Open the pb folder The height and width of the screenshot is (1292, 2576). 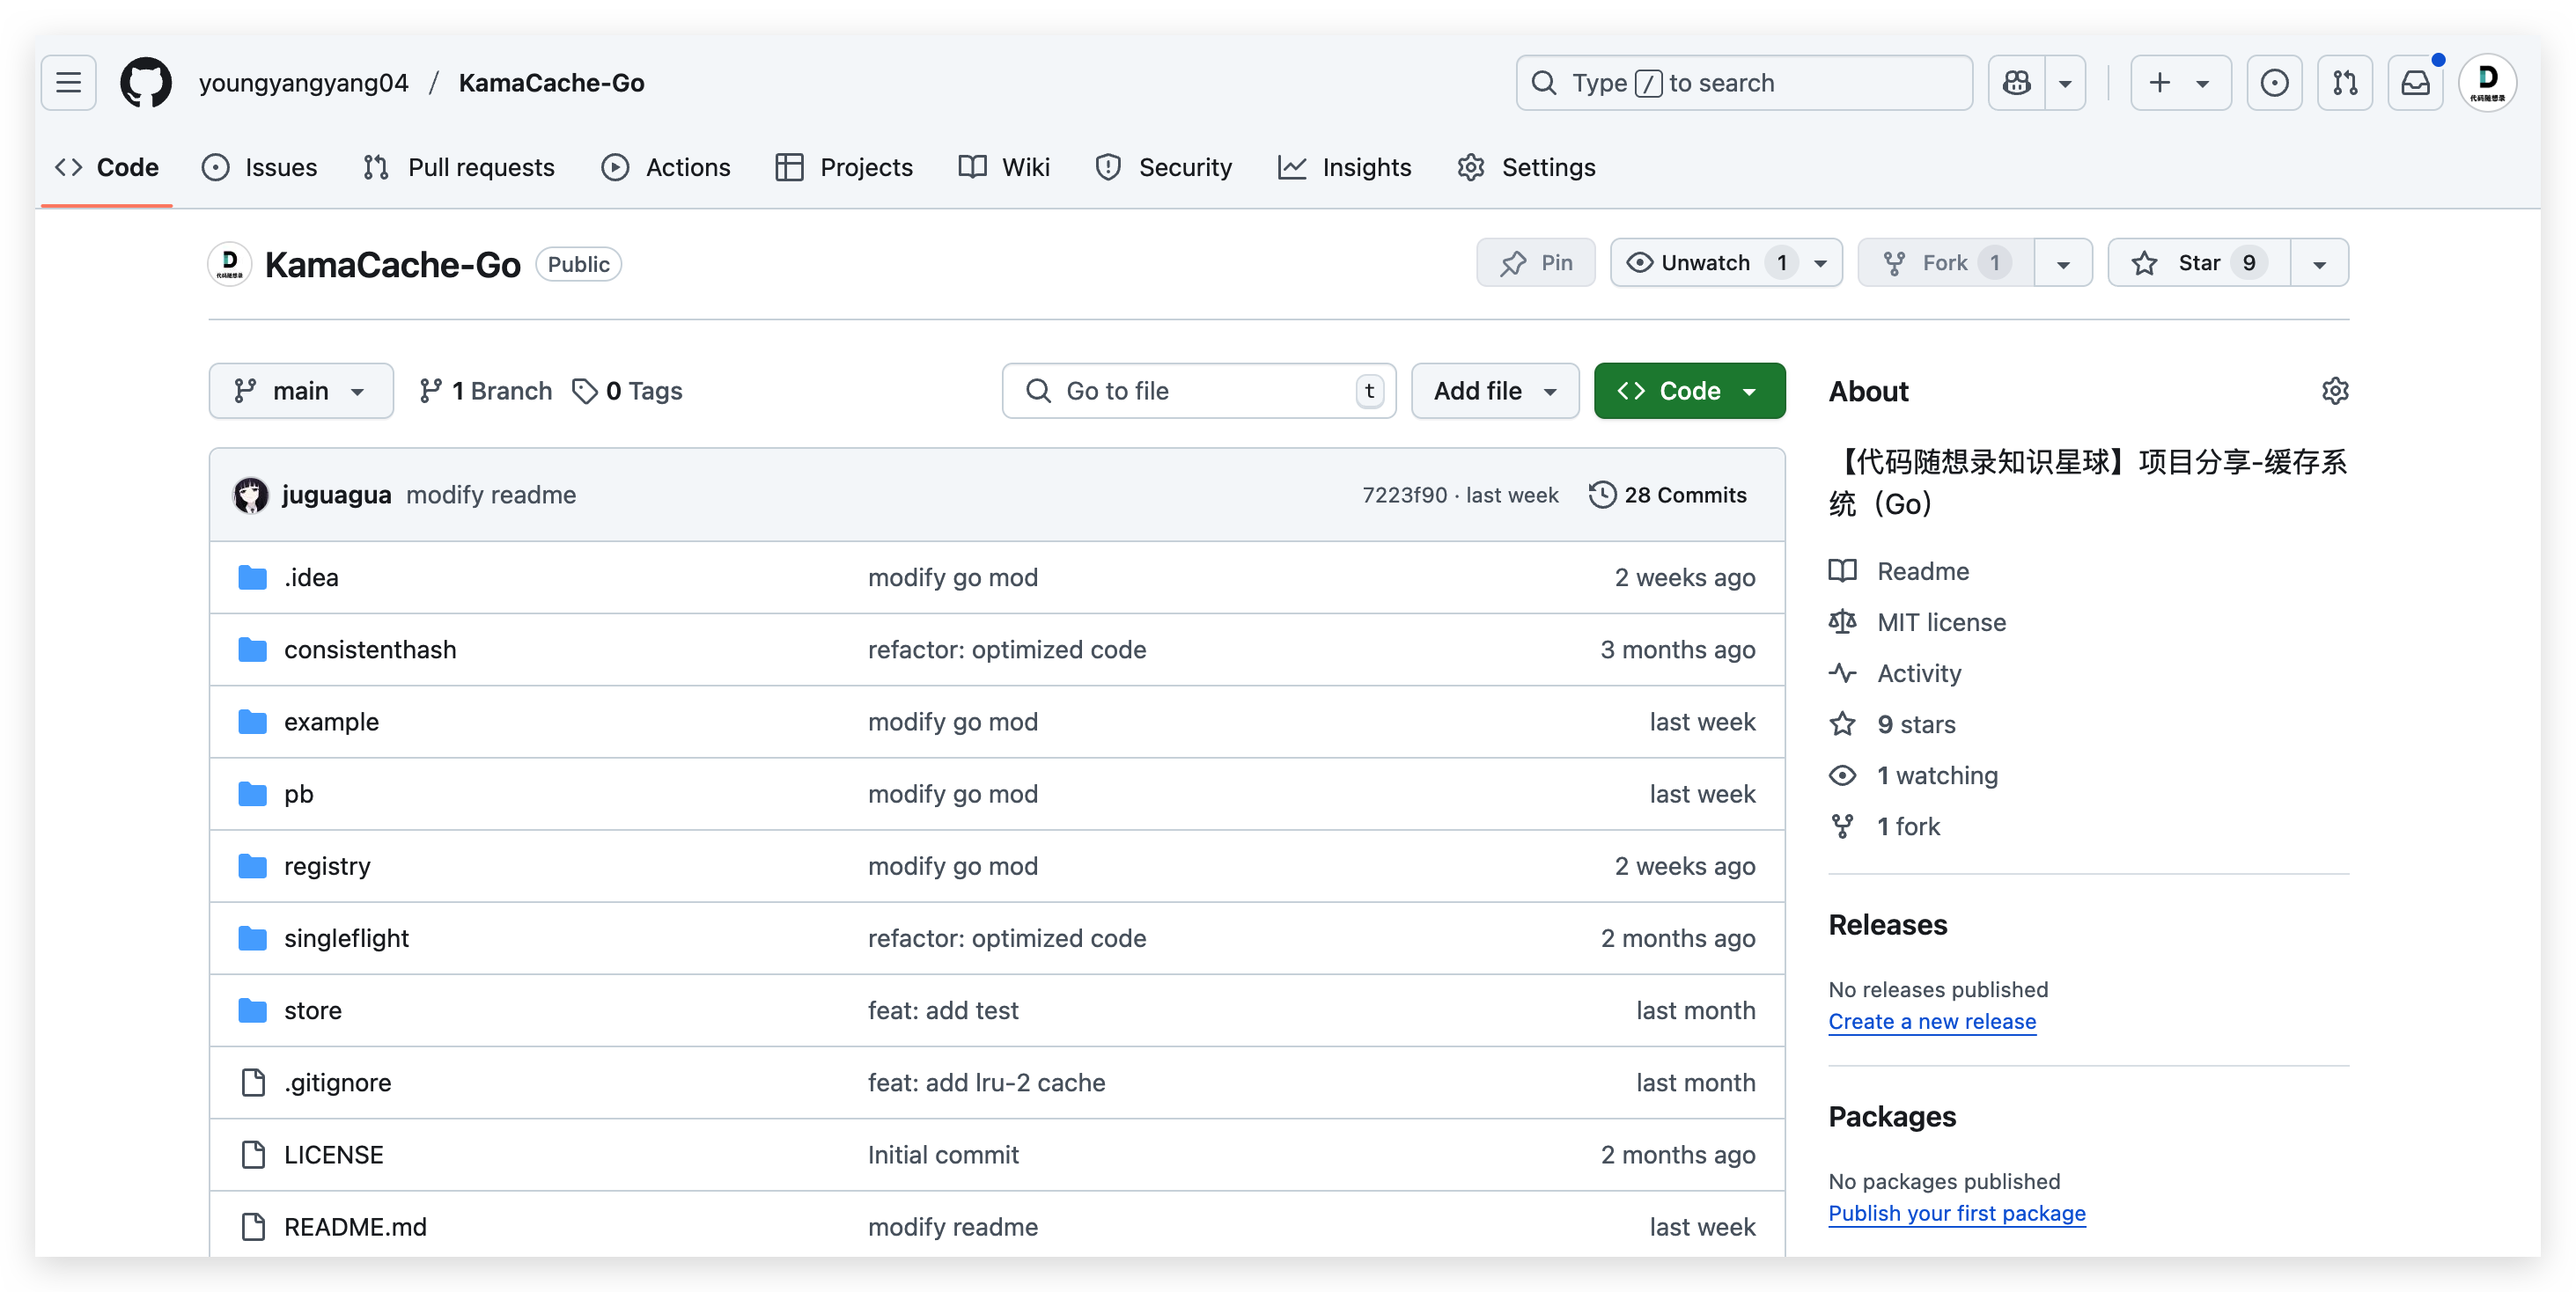pos(298,793)
